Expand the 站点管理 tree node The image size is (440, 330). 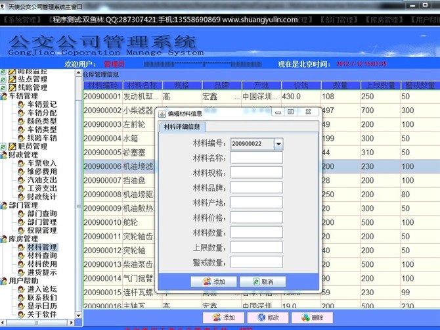(x=3, y=80)
